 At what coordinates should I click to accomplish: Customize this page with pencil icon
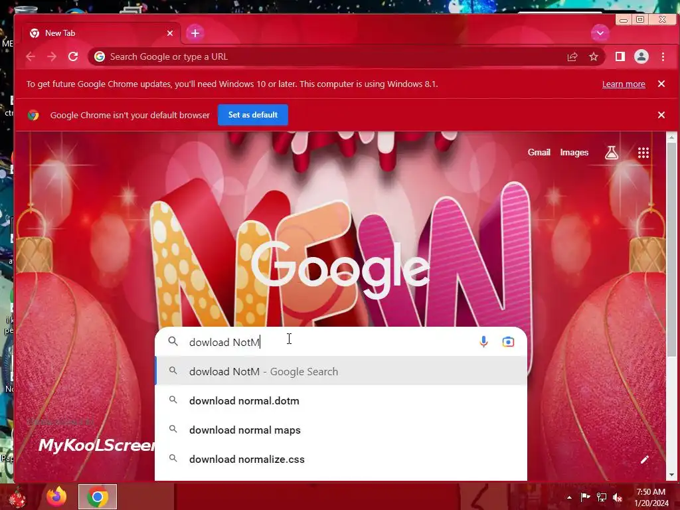645,460
